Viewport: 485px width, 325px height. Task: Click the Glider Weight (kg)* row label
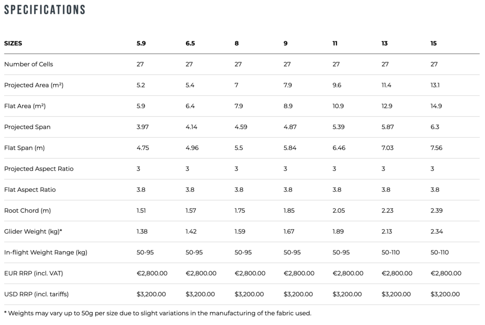(x=33, y=232)
